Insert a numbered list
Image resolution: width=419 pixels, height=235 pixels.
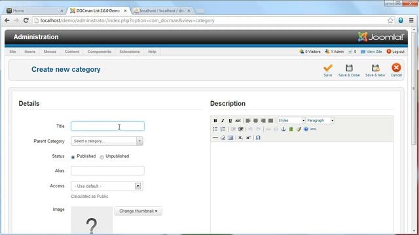(223, 129)
